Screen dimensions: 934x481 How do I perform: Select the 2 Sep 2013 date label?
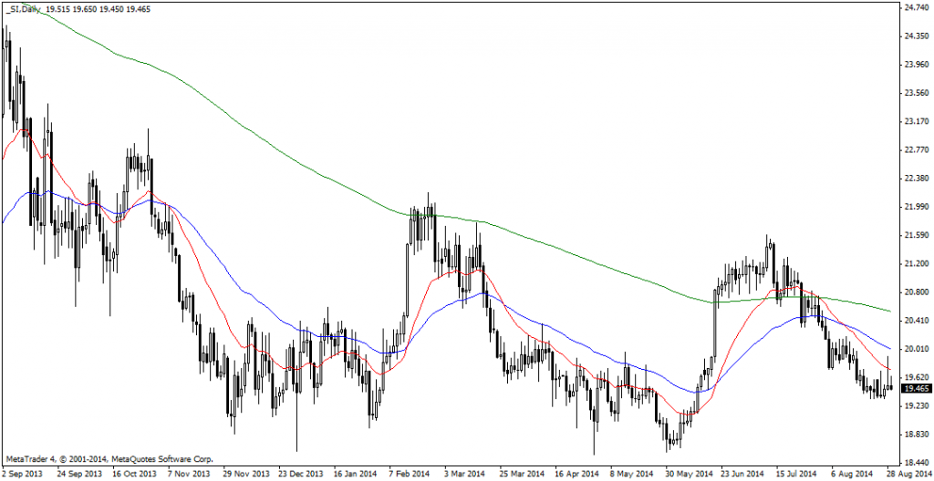[22, 474]
